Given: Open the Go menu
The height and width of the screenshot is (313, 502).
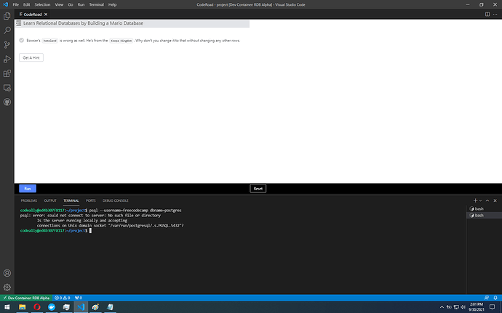Looking at the screenshot, I should [x=71, y=4].
